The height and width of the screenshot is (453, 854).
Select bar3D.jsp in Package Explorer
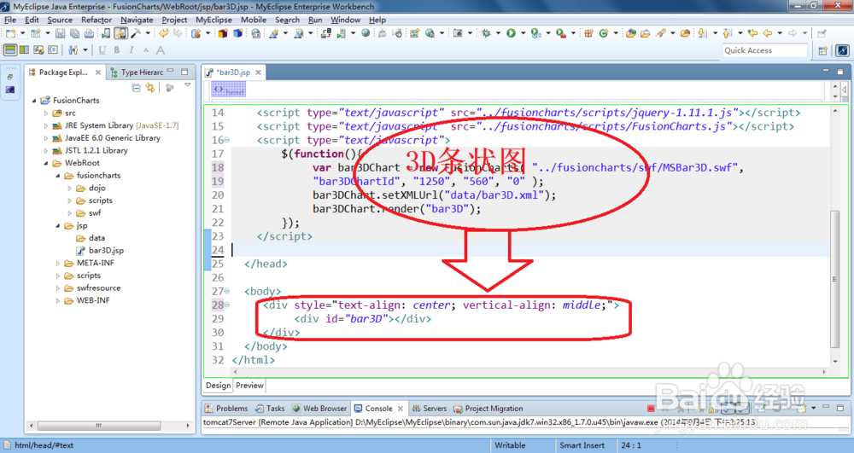[x=106, y=251]
